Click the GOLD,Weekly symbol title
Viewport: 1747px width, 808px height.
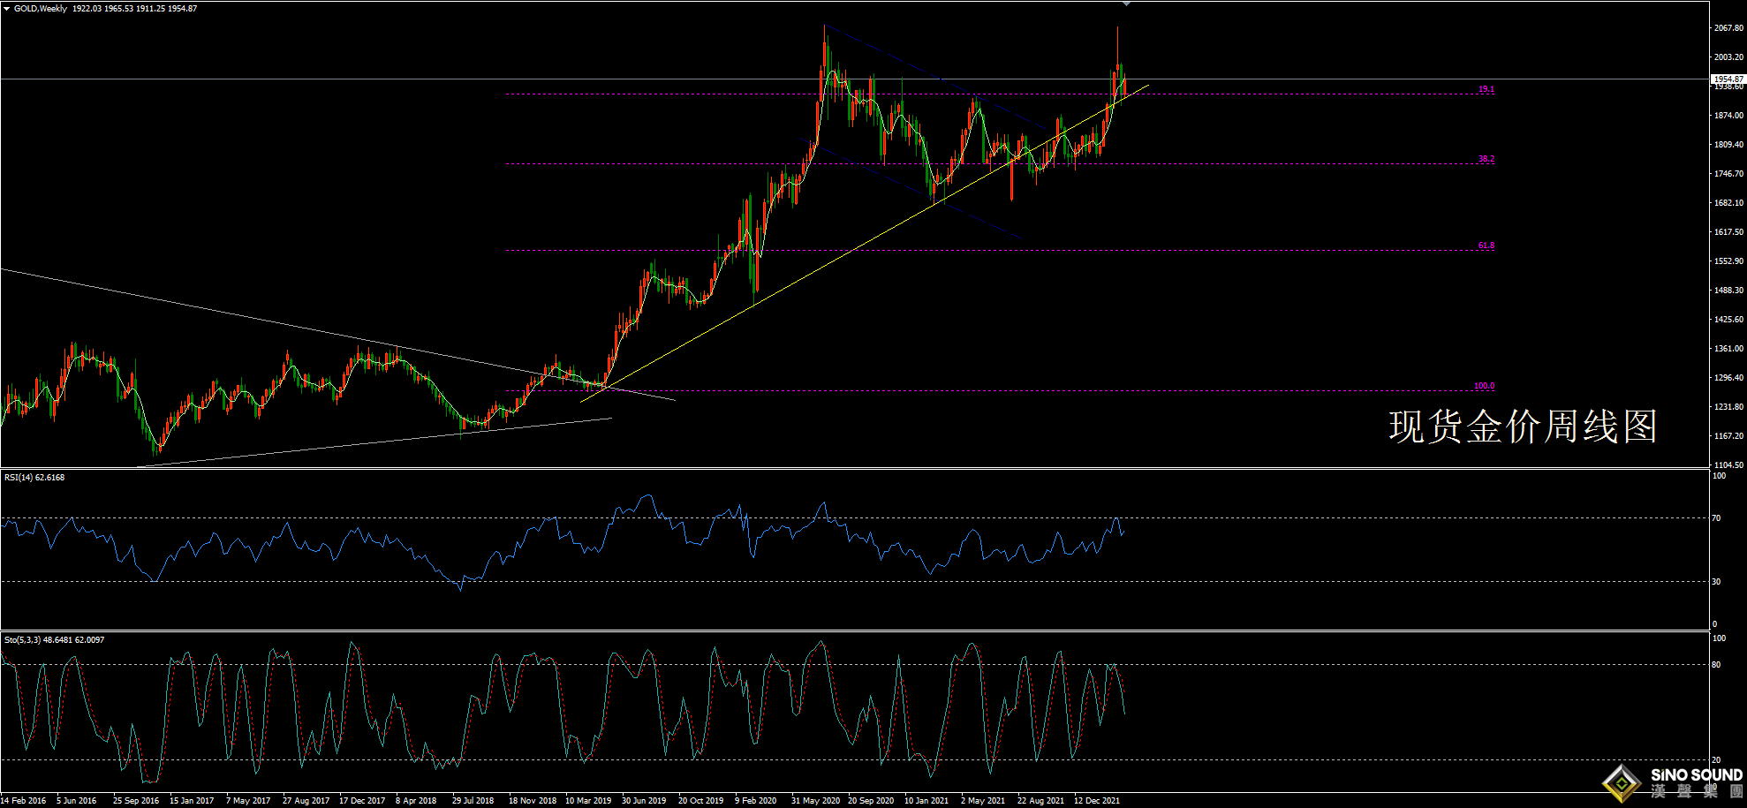point(41,9)
